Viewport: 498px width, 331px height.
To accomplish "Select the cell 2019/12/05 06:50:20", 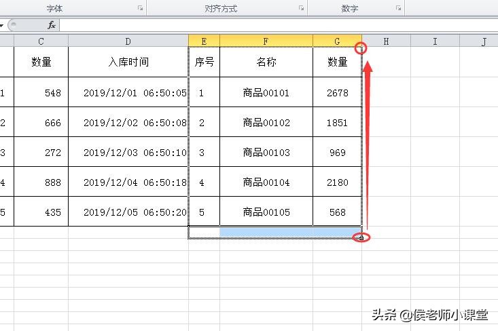I will click(128, 212).
